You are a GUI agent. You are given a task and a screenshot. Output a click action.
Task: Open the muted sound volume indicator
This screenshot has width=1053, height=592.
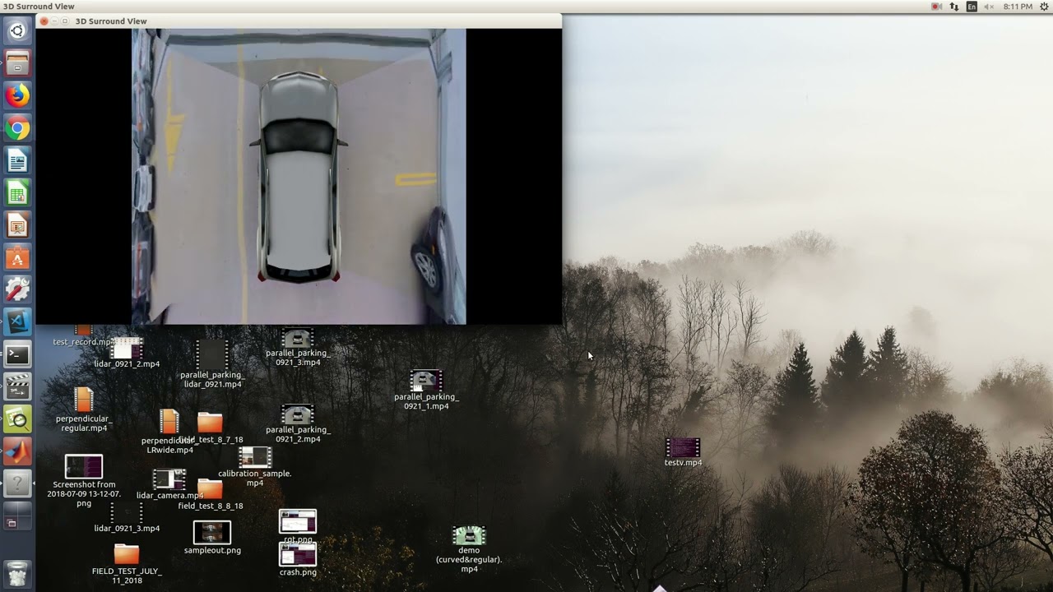point(989,7)
